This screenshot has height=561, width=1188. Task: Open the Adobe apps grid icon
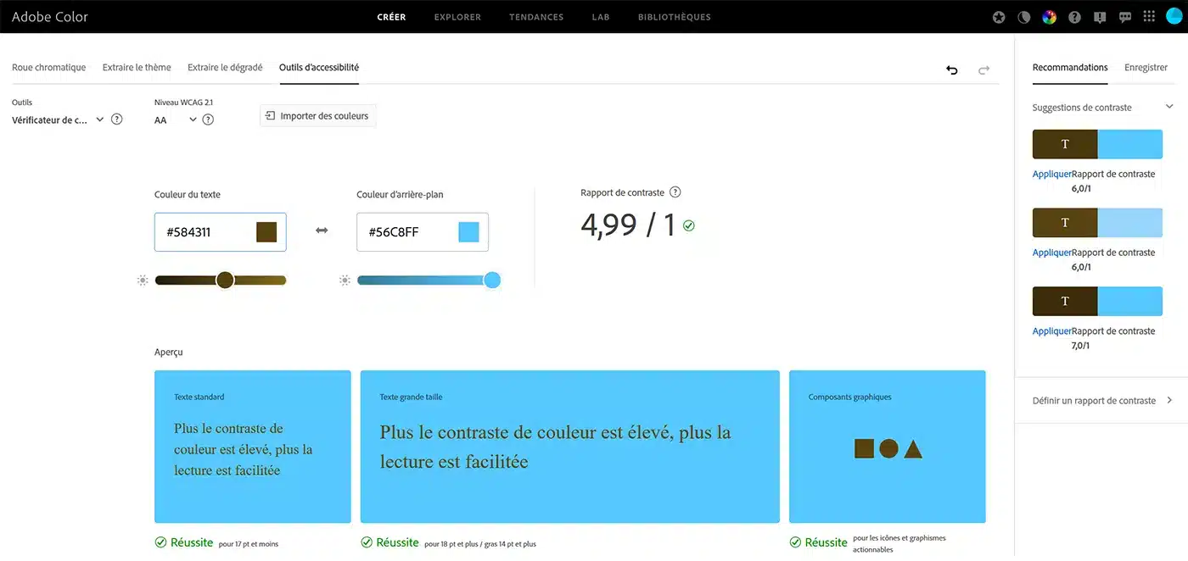(1150, 16)
